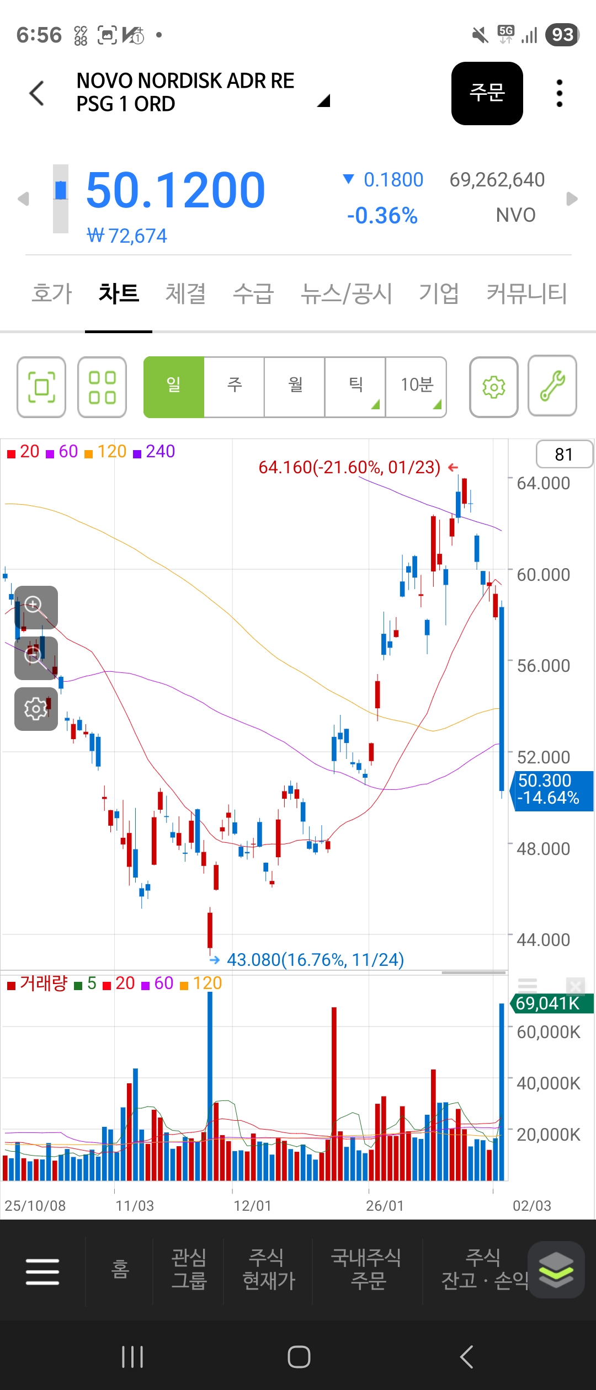
Task: Go back using the top-left arrow
Action: point(36,93)
